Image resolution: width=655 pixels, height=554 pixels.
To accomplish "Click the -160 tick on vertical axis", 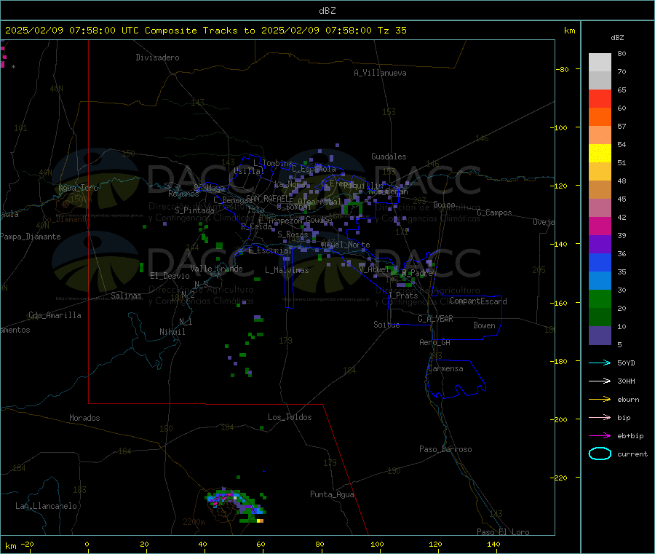I will [560, 303].
